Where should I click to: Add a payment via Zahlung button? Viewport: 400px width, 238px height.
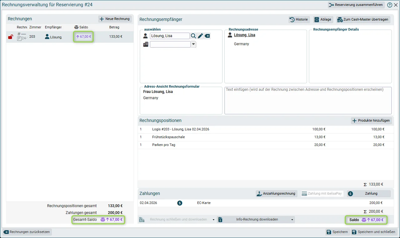pos(369,194)
